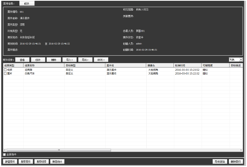
Task: Open the 列表 view mode combo box
Action: click(236, 59)
